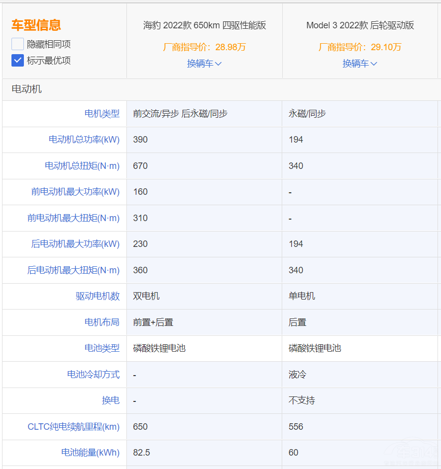Select the 前电动机最大功率(kW) label
Screen dimensions: 441x469
pyautogui.click(x=75, y=192)
